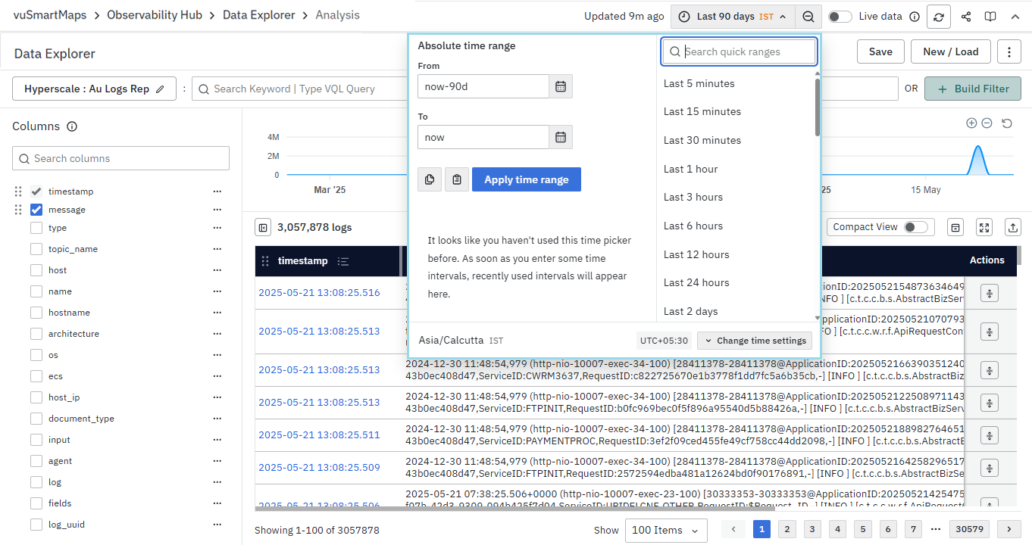Click the paste time range icon
This screenshot has width=1032, height=545.
pos(457,179)
